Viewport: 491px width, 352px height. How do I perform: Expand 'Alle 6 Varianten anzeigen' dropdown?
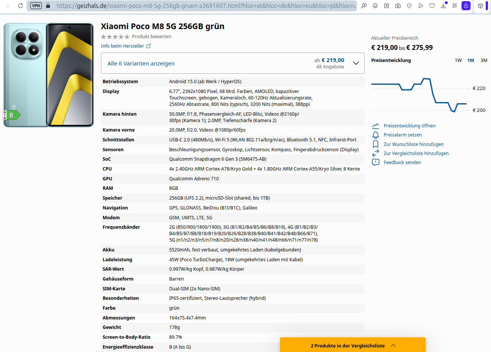click(x=233, y=63)
